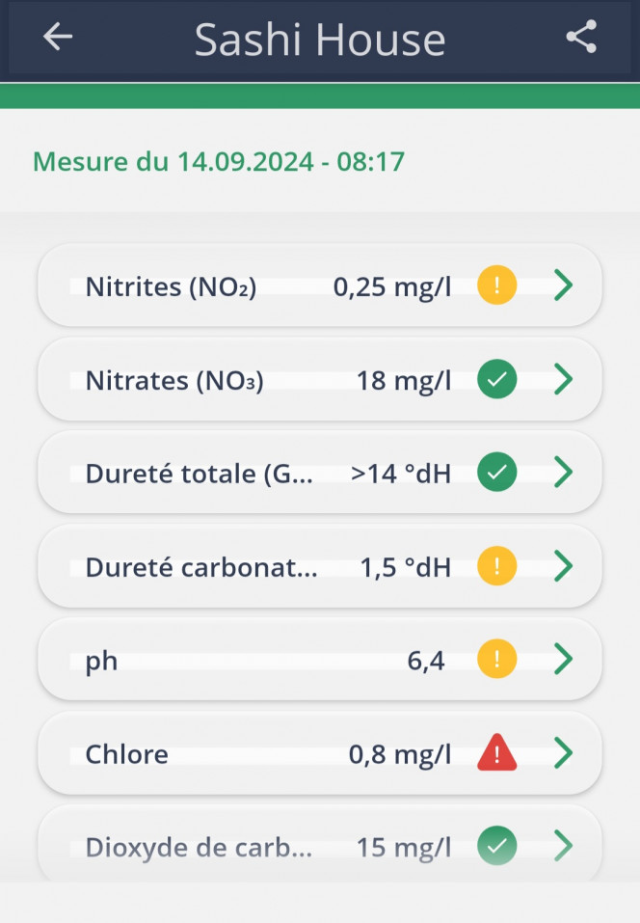Tap the yellow warning icon for ph
640x923 pixels.
click(x=497, y=659)
